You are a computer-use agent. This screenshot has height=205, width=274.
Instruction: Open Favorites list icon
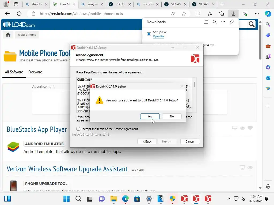coord(210,14)
